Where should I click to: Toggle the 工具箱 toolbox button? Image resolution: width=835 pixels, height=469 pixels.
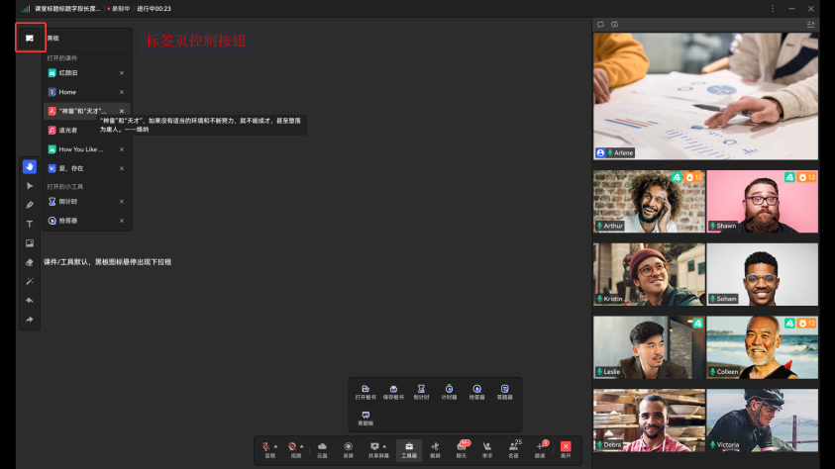pyautogui.click(x=409, y=450)
